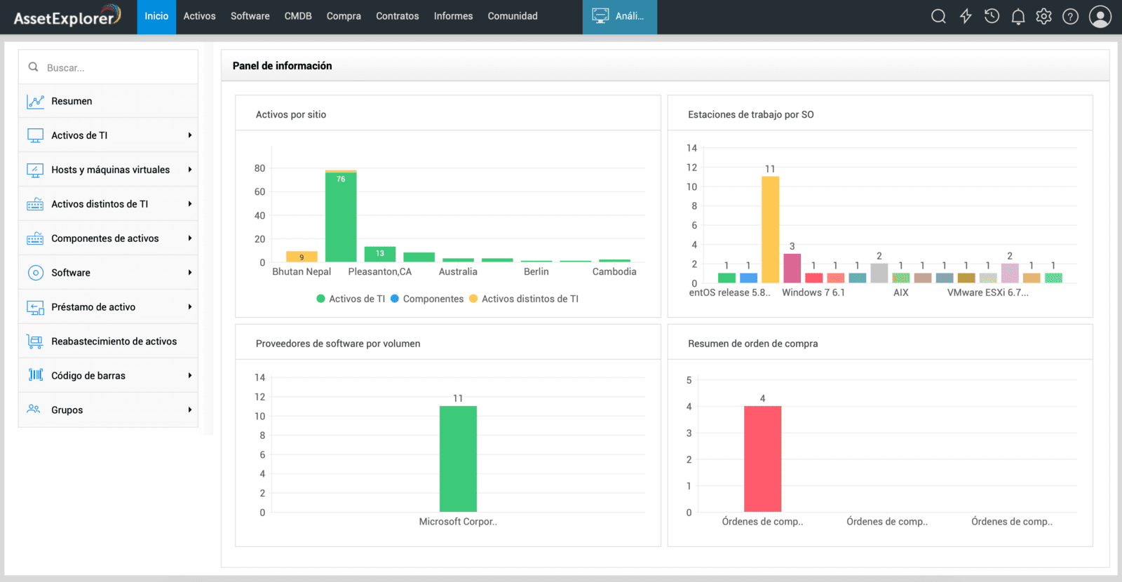Screen dimensions: 1122x582
Task: Click the Cambodia axis label
Action: [x=614, y=271]
